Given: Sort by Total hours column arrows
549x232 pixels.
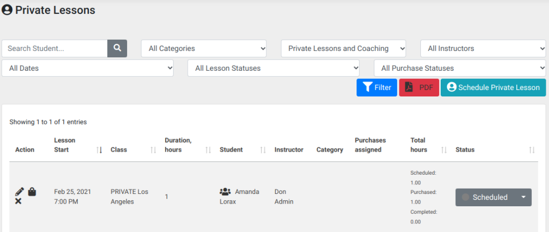Looking at the screenshot, I should (x=444, y=150).
